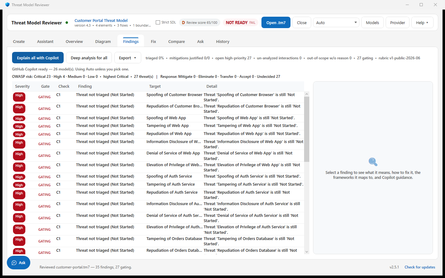The height and width of the screenshot is (278, 445).
Task: Click the Models button
Action: point(372,23)
